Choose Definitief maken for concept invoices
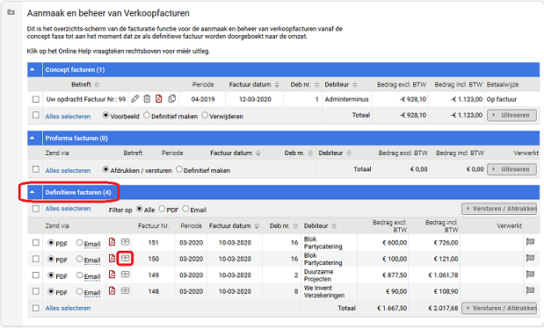Image resolution: width=544 pixels, height=328 pixels. (x=147, y=116)
